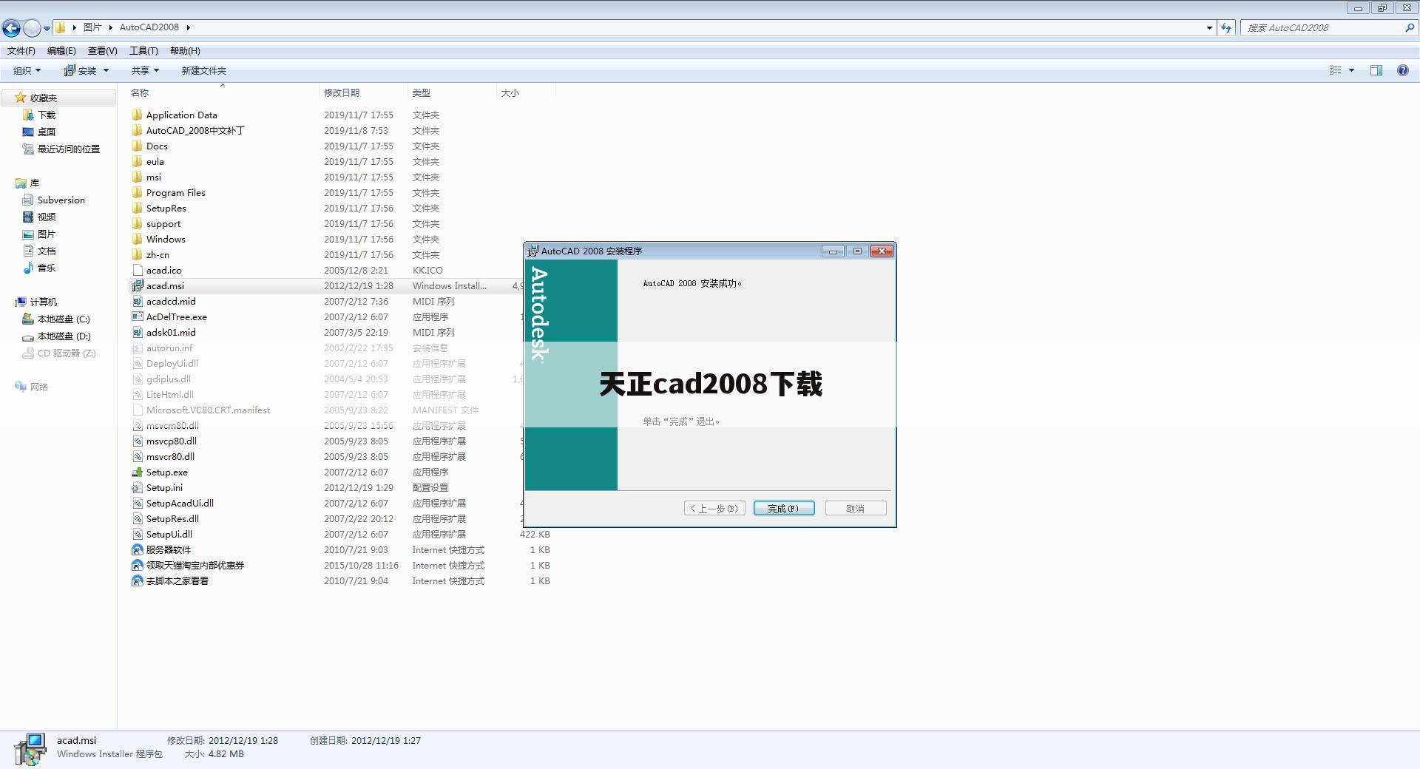The image size is (1420, 769).
Task: Select 本地磁盘 (C:) drive
Action: (64, 319)
